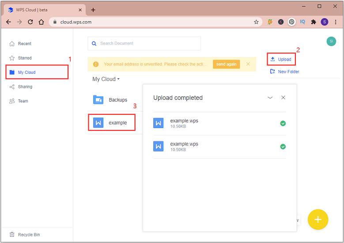
Task: Click the first example.wps file name
Action: [x=184, y=121]
